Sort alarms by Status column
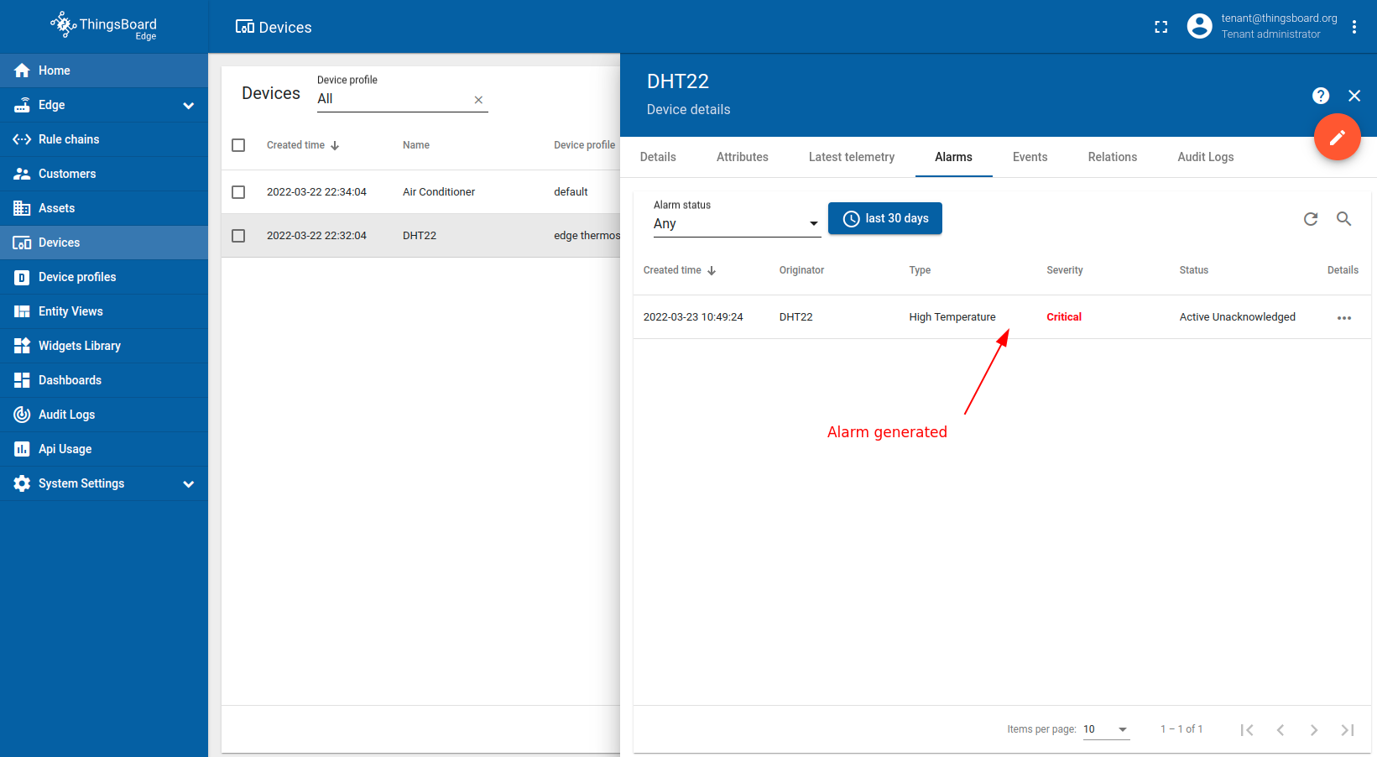The width and height of the screenshot is (1377, 757). point(1194,270)
